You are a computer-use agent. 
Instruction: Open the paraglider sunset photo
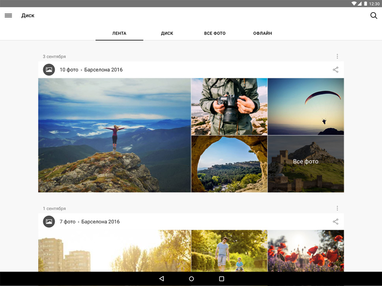tap(306, 106)
